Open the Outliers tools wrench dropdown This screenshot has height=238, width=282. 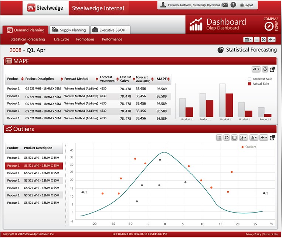click(x=243, y=137)
